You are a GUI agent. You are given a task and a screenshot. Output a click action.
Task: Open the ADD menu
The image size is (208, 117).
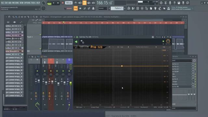click(10, 3)
